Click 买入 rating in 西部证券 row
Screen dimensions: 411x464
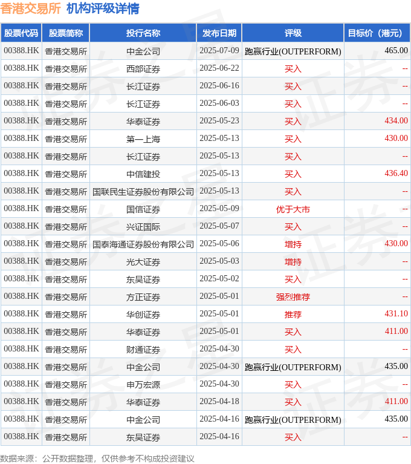293,69
